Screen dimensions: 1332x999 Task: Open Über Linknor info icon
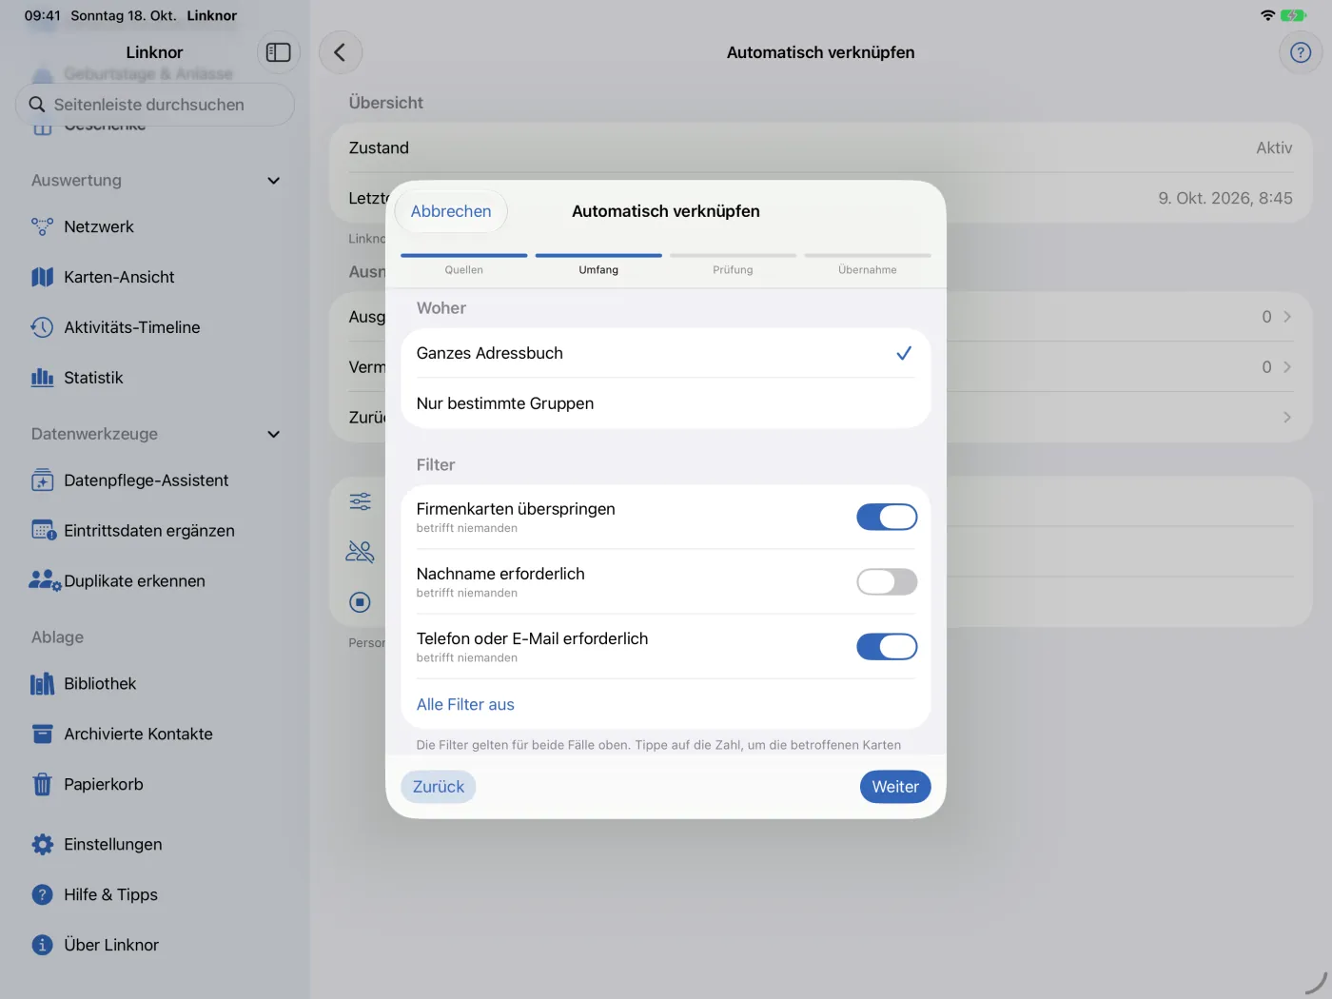42,945
